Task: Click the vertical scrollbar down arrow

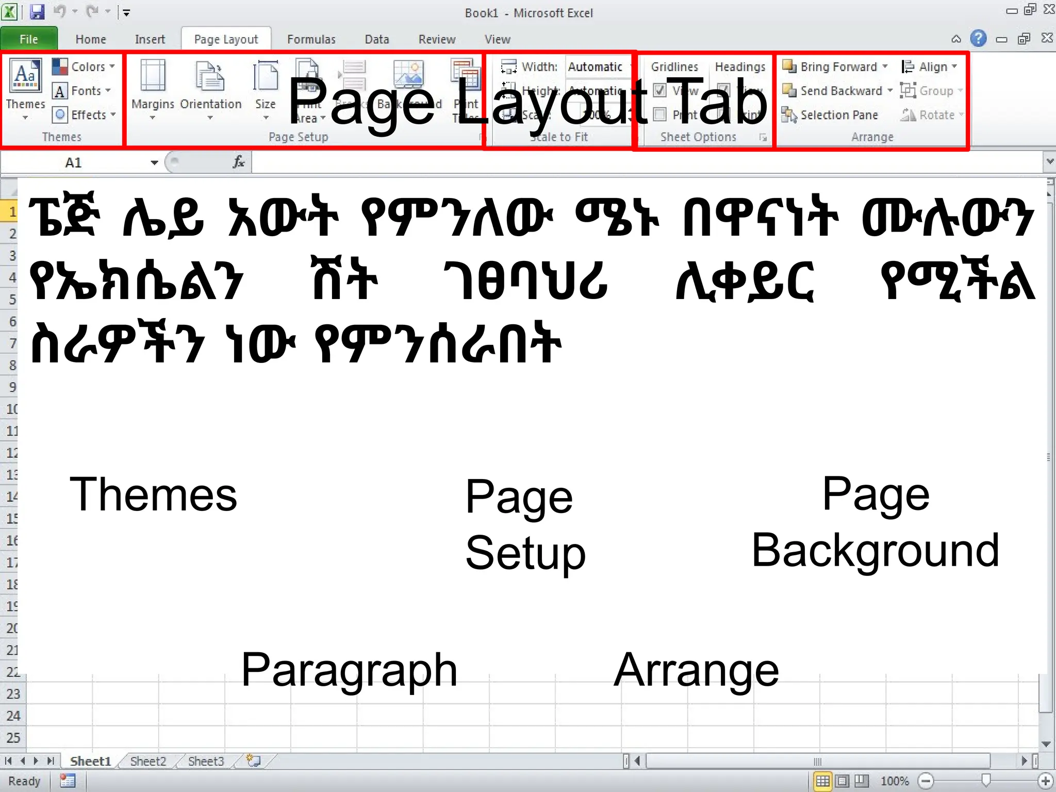Action: coord(1046,744)
